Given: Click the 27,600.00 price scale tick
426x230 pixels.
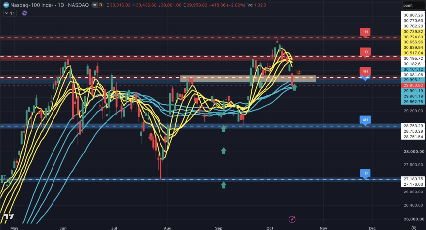Looking at the screenshot, I should [414, 165].
